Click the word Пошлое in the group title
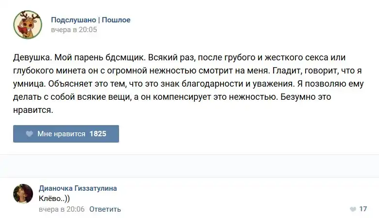Screen dimensions: 379x218 pyautogui.click(x=116, y=20)
